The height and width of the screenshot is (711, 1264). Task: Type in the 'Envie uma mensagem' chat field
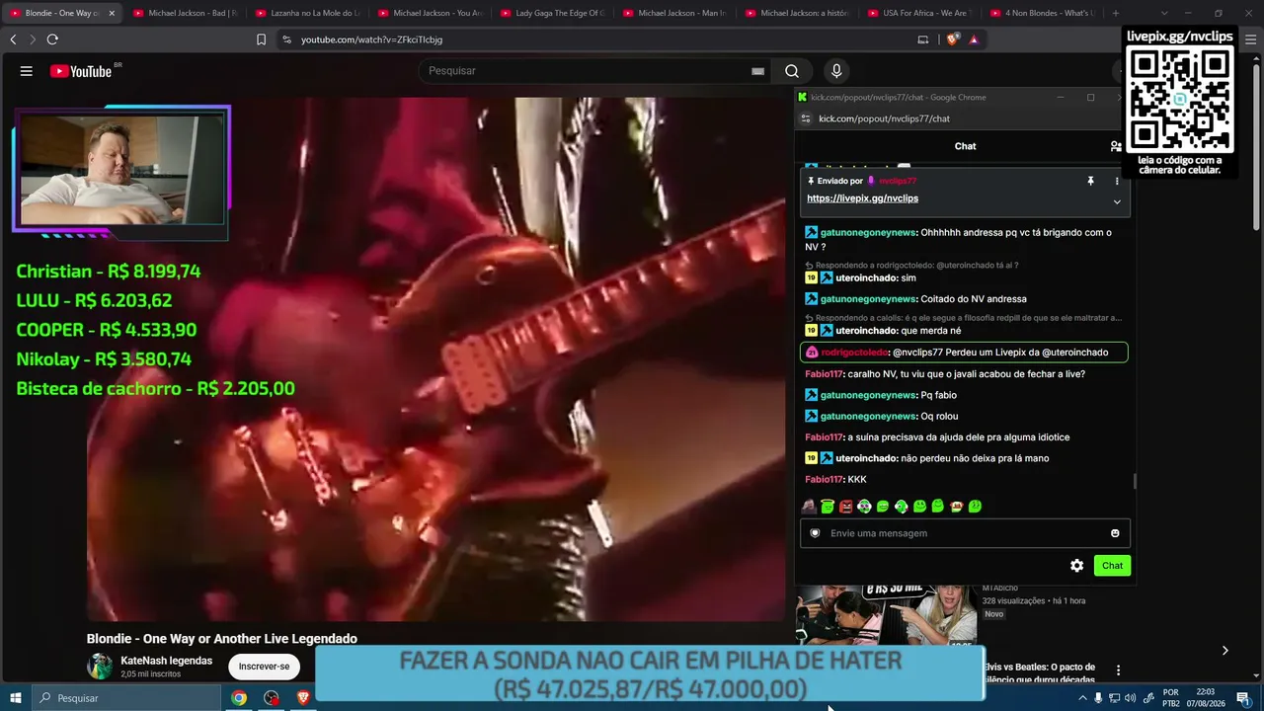point(965,533)
